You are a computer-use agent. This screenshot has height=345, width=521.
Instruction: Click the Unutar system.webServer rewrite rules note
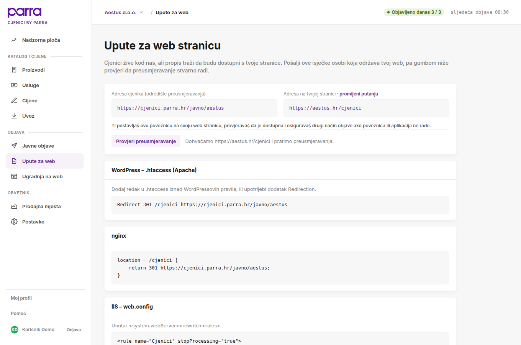(167, 326)
